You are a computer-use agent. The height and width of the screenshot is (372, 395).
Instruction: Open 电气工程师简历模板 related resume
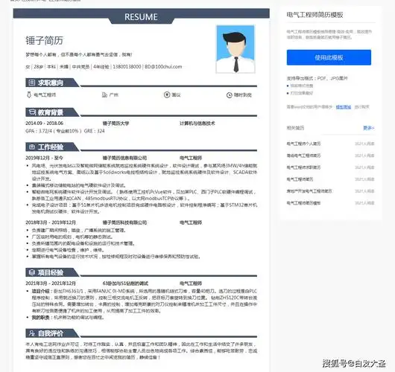click(303, 202)
